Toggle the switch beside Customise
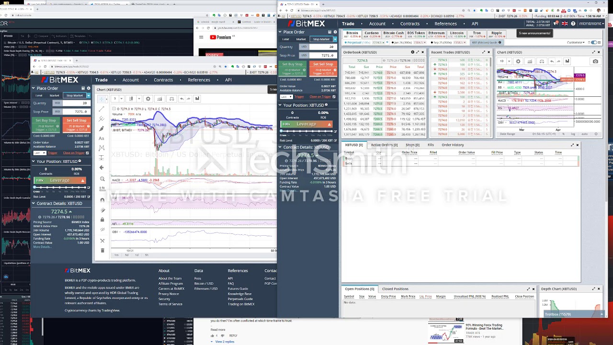 595,43
